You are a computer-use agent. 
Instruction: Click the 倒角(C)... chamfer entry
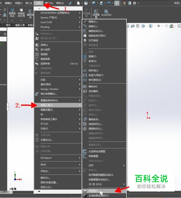pyautogui.click(x=104, y=26)
